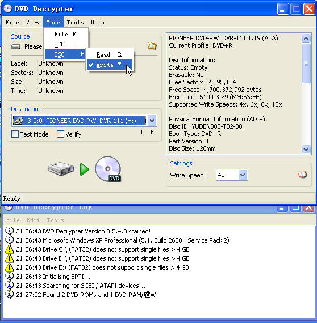Click the browse-for-file folder icon in Source
The width and height of the screenshot is (317, 323).
click(152, 45)
